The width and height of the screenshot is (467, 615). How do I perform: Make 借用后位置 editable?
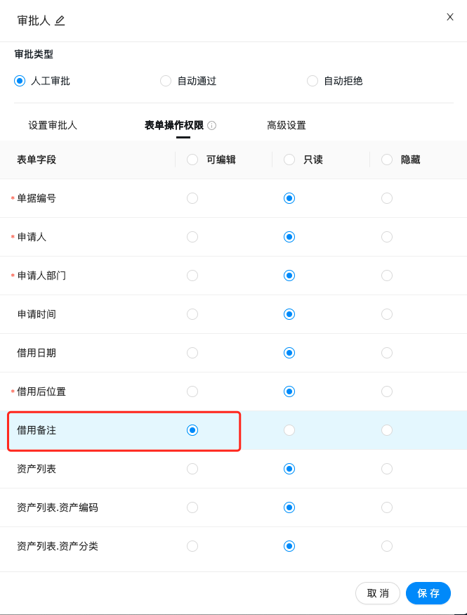[192, 391]
